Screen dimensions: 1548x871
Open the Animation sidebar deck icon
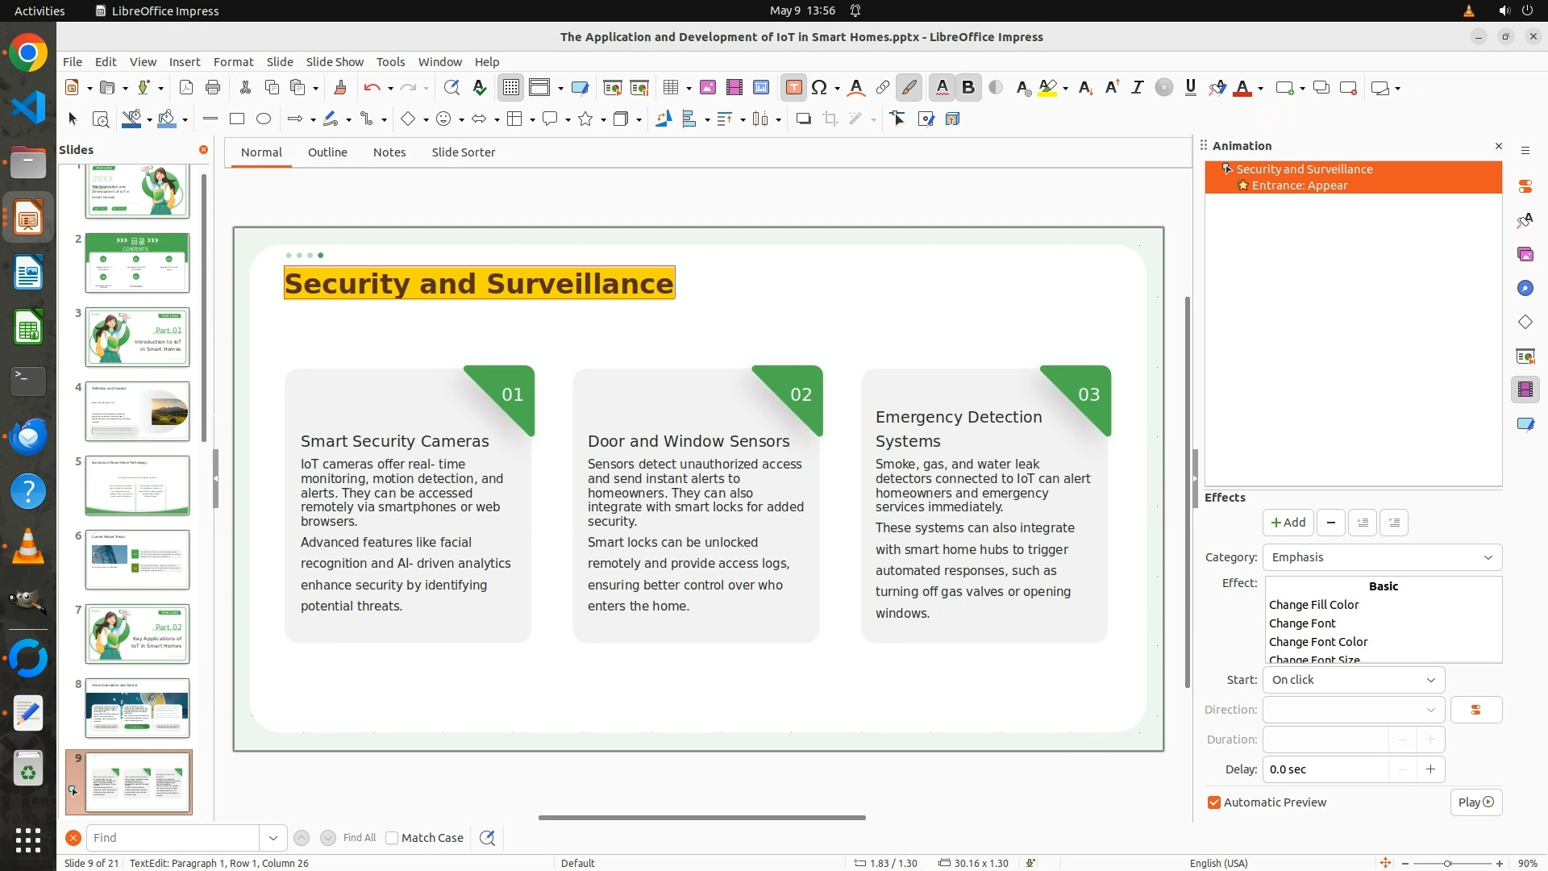pyautogui.click(x=1525, y=390)
